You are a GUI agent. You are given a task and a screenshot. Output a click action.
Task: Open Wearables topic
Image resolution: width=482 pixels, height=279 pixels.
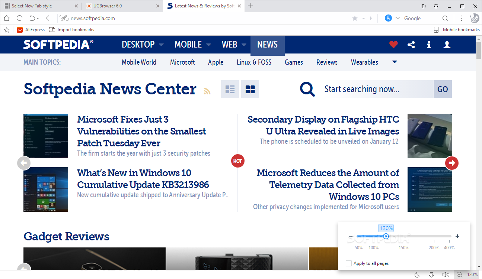pos(364,62)
